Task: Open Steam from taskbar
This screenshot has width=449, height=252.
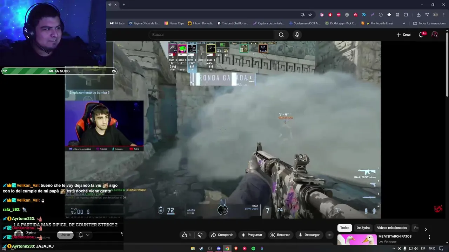Action: [201, 248]
